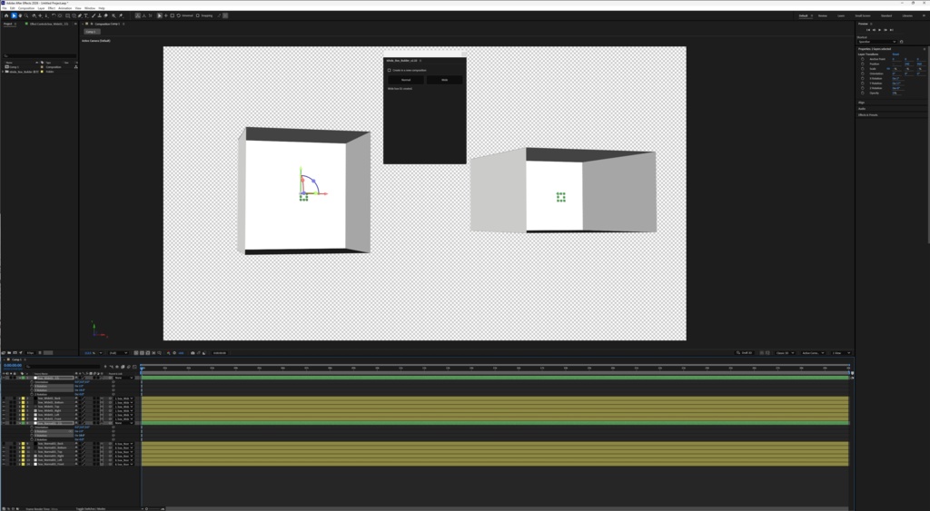Select the Eraser tool
The image size is (930, 511).
[106, 15]
